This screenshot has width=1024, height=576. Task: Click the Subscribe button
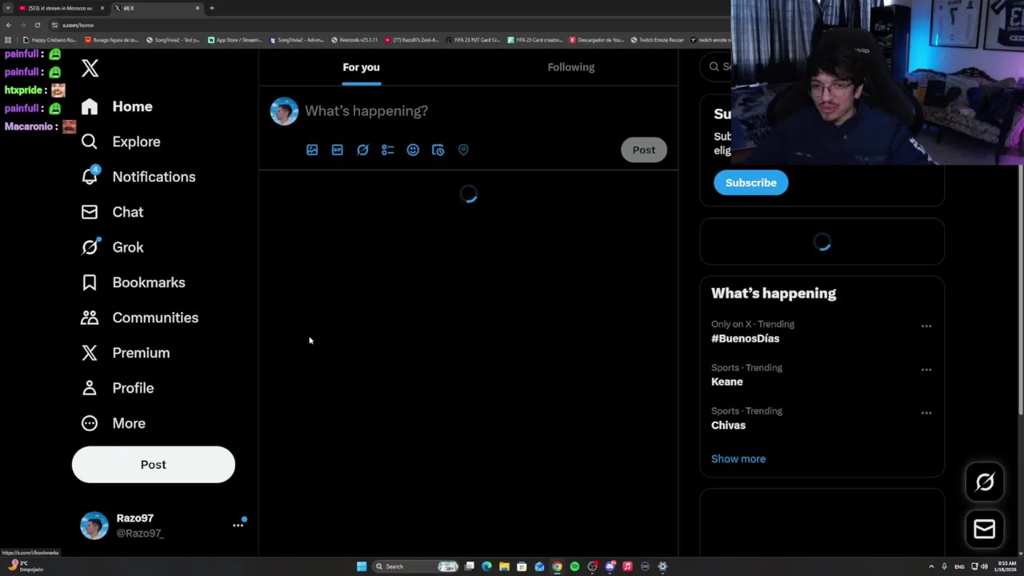pyautogui.click(x=750, y=182)
